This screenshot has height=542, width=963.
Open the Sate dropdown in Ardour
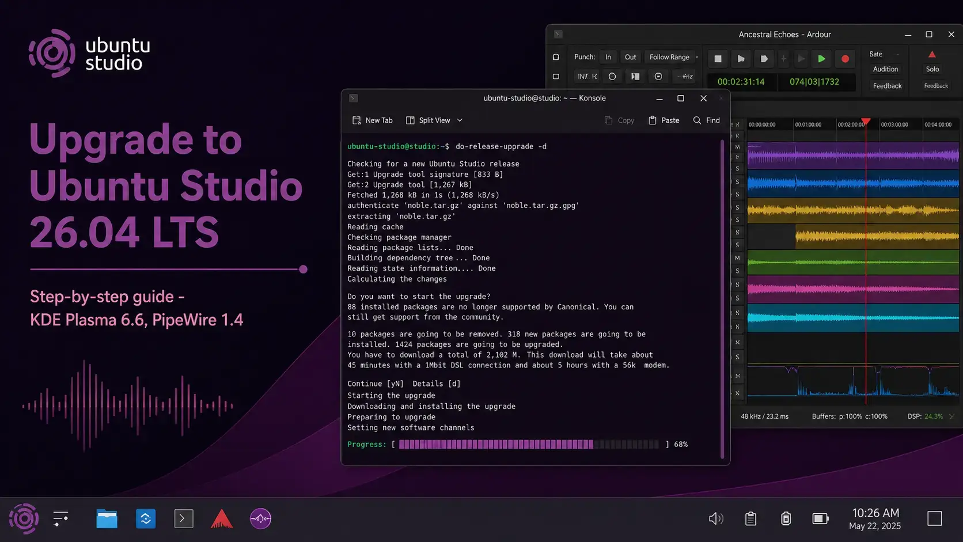885,54
